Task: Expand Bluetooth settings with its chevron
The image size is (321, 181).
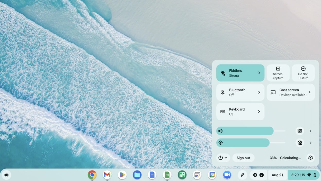Action: 259,92
